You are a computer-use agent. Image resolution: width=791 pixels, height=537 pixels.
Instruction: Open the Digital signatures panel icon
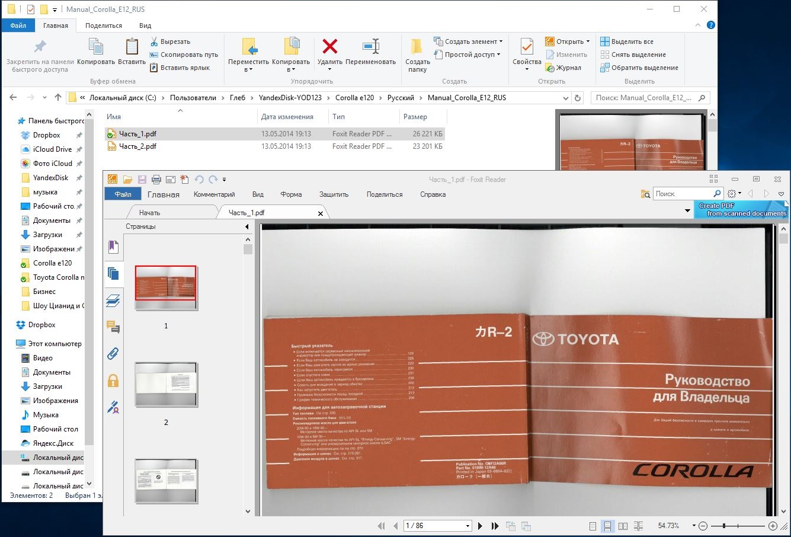113,407
